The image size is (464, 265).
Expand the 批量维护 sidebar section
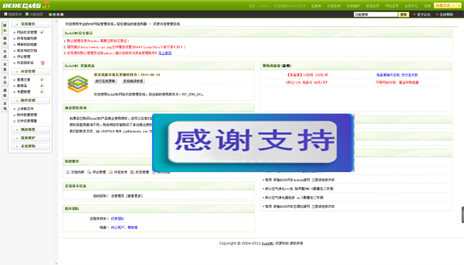(x=31, y=138)
